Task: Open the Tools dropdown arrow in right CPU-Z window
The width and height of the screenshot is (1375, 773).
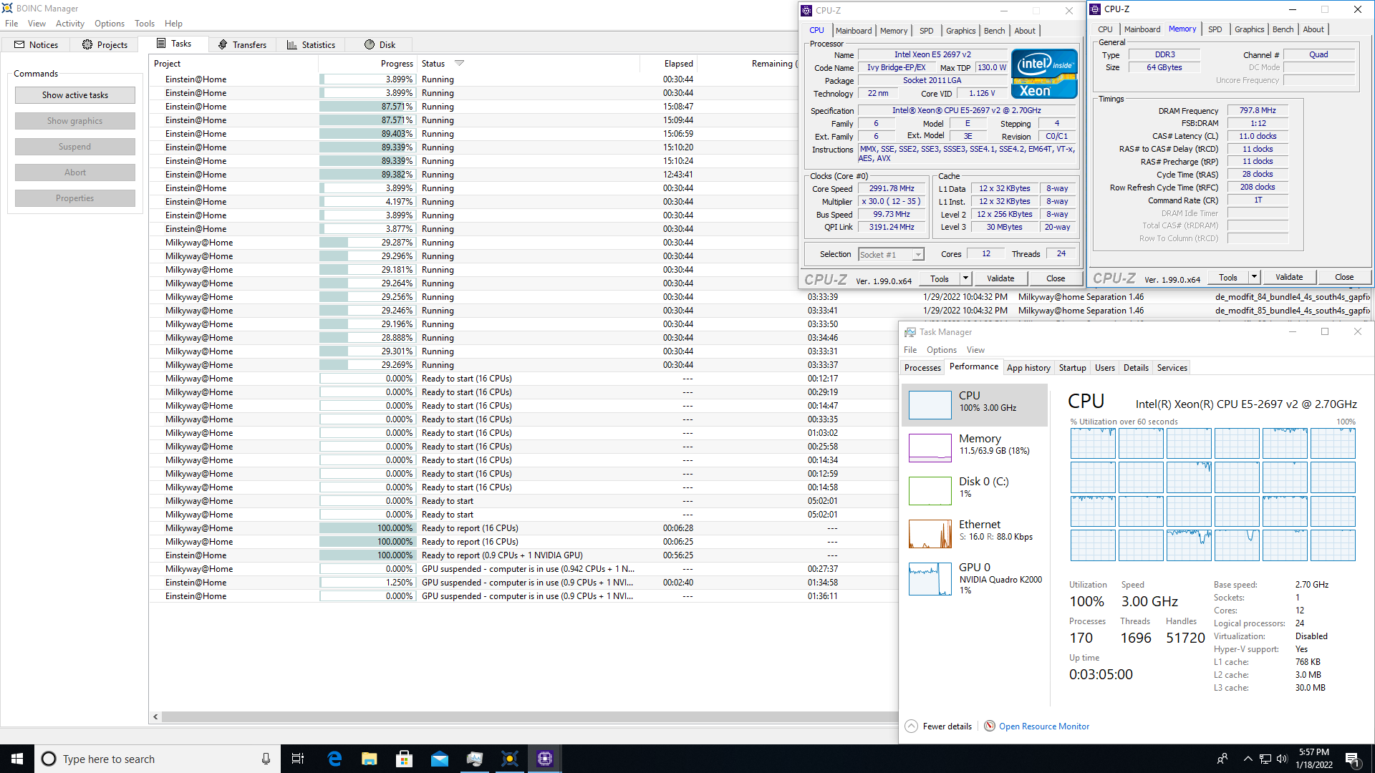Action: click(1254, 277)
